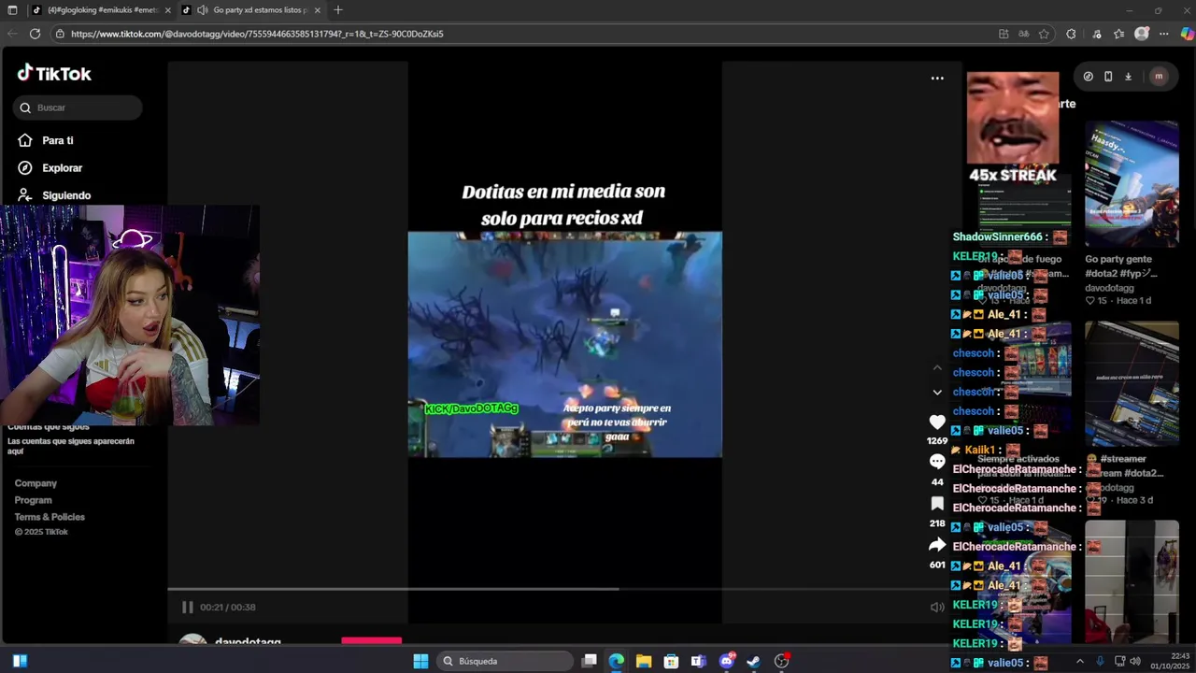This screenshot has height=673, width=1196.
Task: Click the webcam overlay of the streamer
Action: (x=130, y=316)
